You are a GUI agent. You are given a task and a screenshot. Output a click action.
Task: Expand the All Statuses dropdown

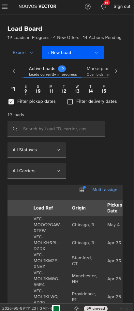point(37,150)
